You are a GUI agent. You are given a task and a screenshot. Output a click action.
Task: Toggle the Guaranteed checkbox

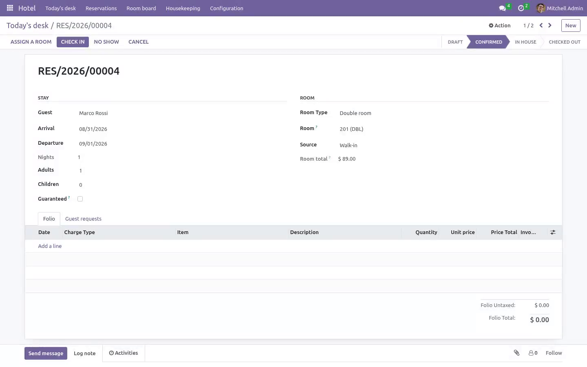(80, 199)
